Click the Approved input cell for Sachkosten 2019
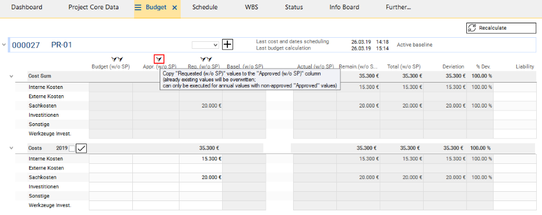 156,177
